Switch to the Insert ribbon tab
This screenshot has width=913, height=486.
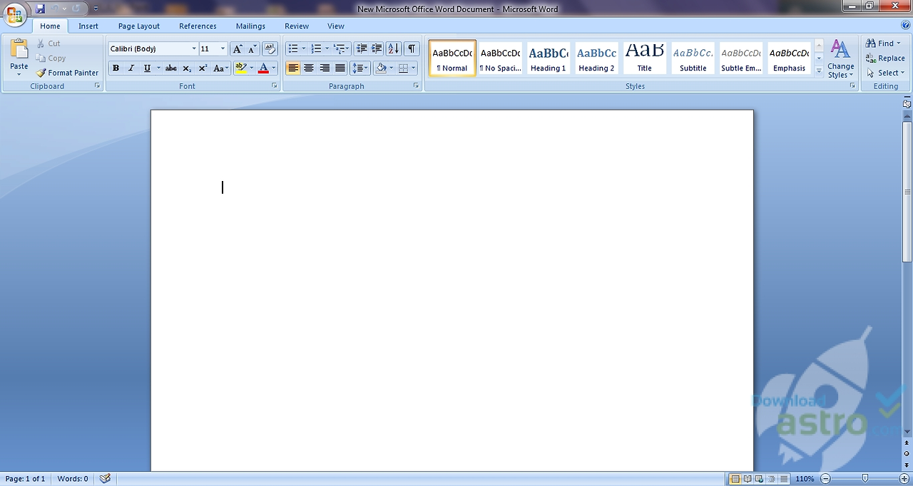(88, 26)
